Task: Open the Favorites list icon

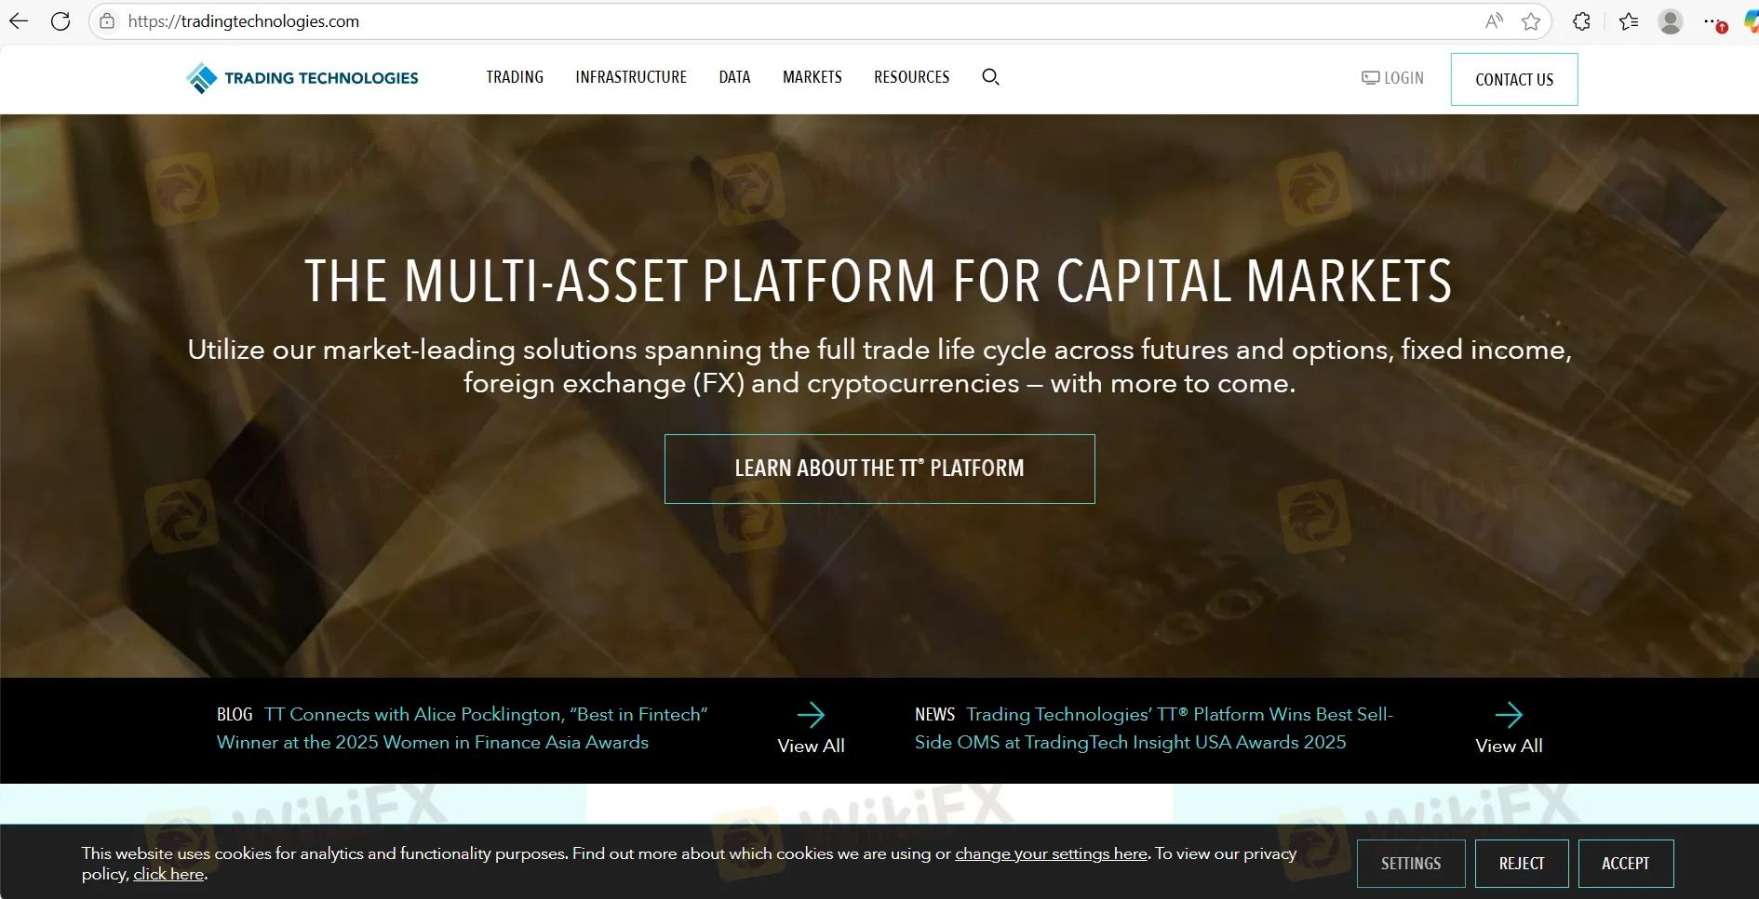Action: (x=1628, y=20)
